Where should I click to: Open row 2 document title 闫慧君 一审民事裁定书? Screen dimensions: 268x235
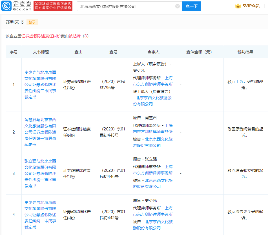click(40, 132)
